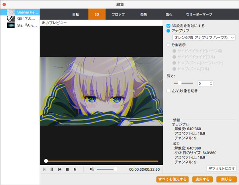The height and width of the screenshot is (185, 239).
Task: Choose トップ/ボトム(フル) option
Action: pos(174,69)
